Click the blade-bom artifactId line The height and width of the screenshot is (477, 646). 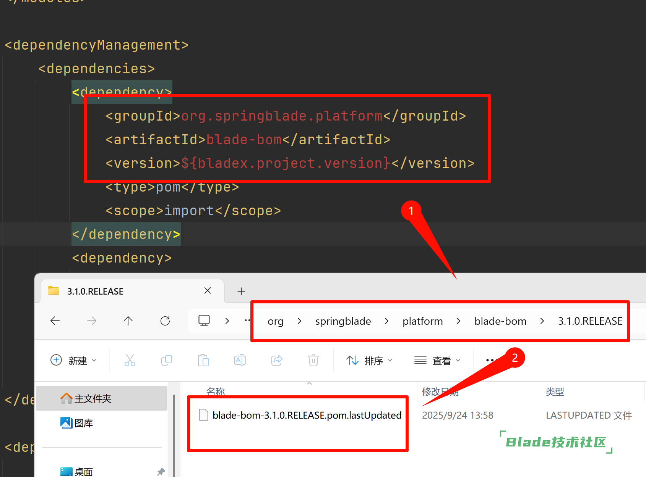point(248,139)
